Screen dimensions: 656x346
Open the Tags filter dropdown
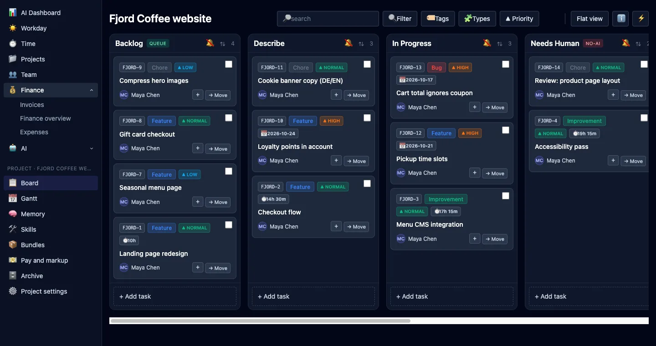[438, 19]
